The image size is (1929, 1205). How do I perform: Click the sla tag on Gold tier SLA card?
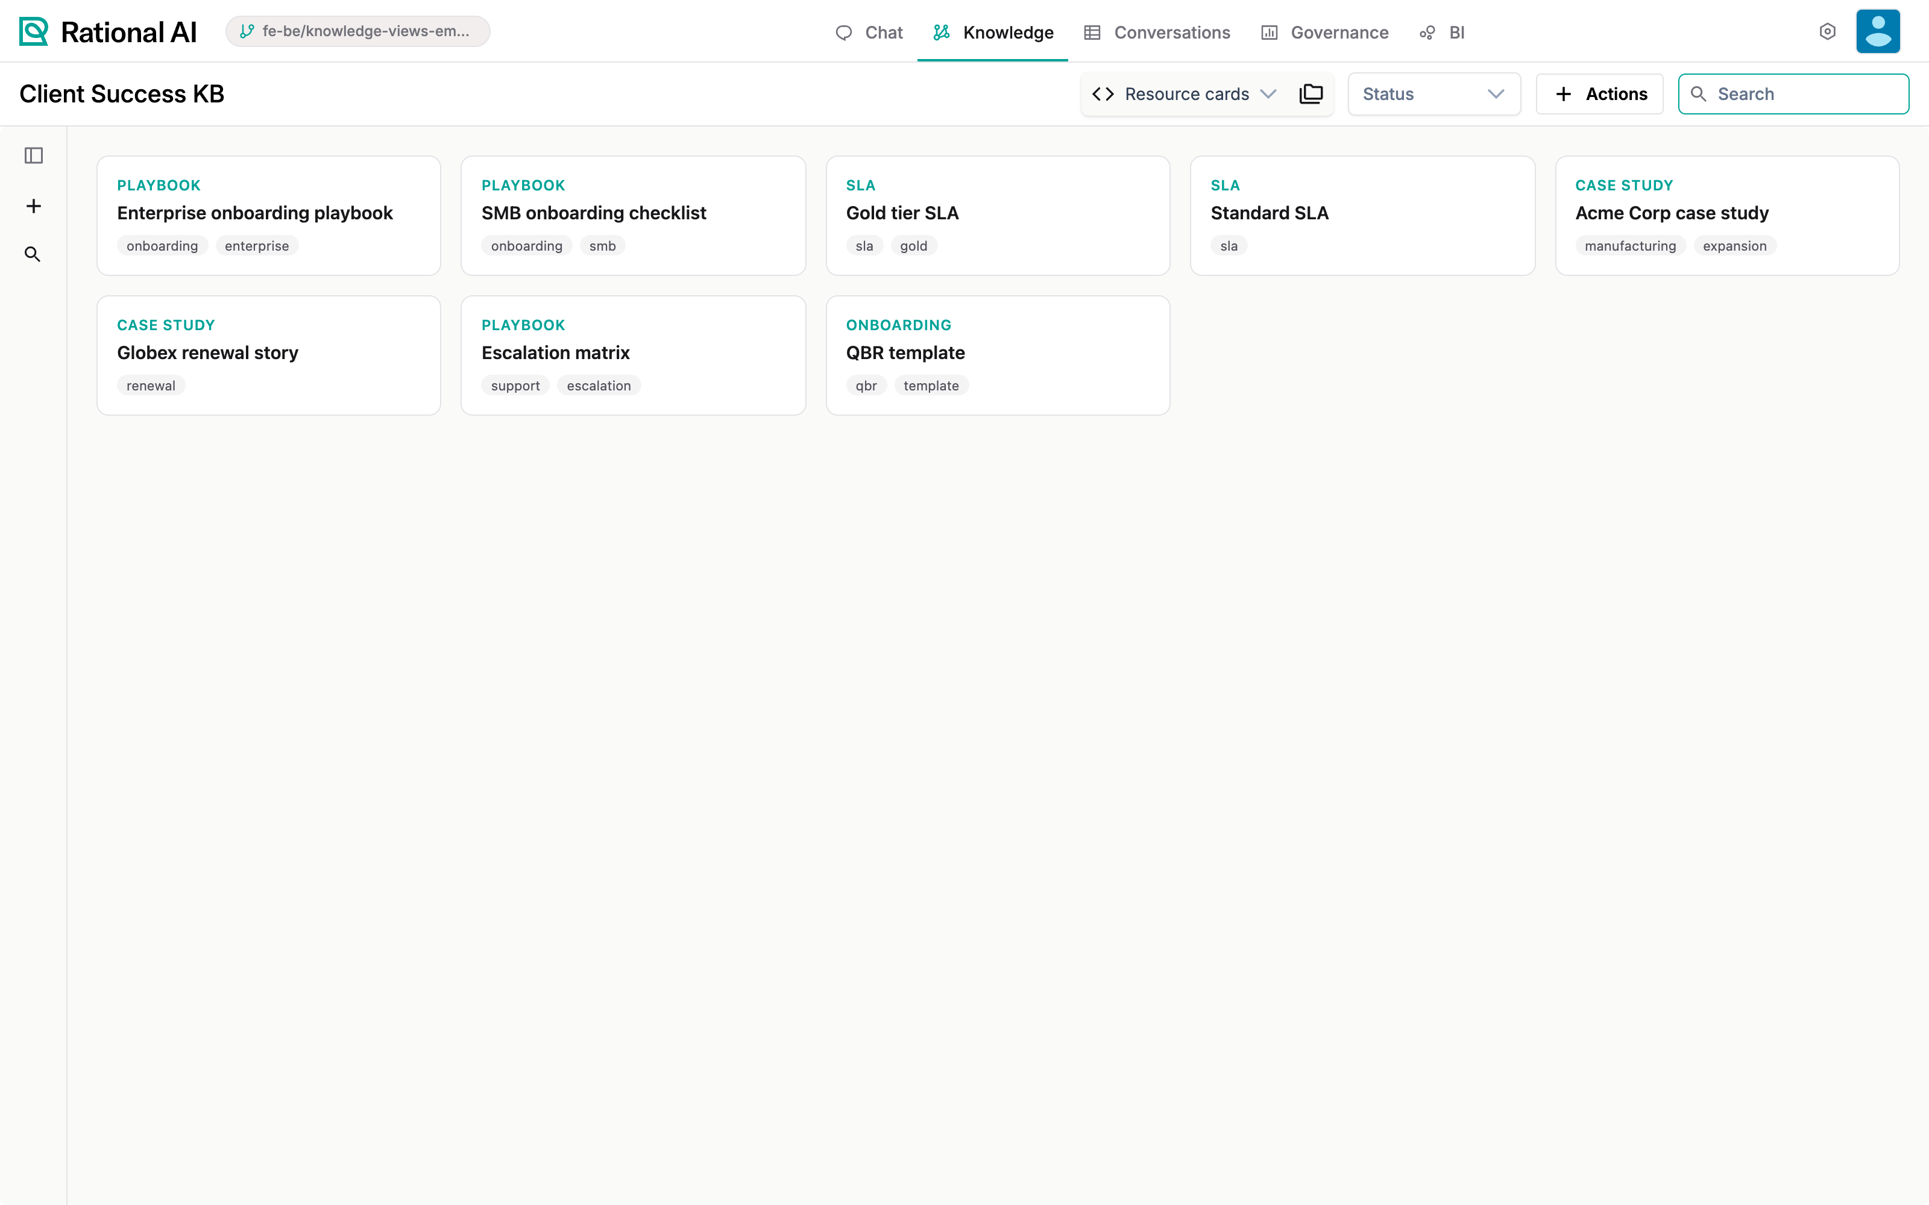(x=864, y=245)
